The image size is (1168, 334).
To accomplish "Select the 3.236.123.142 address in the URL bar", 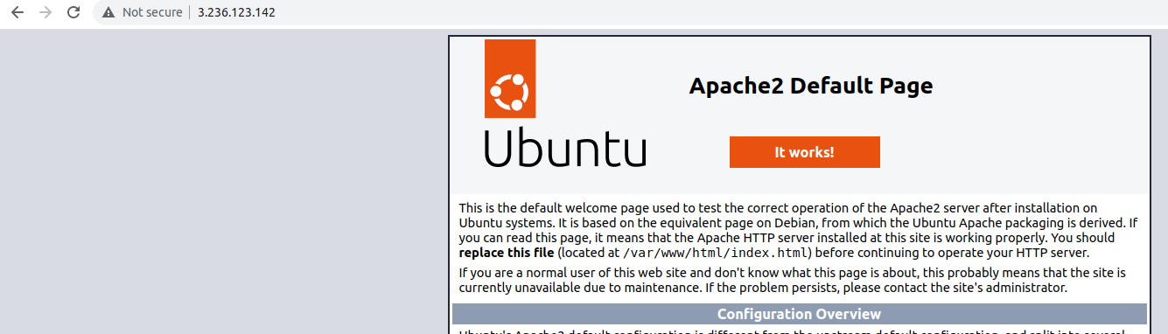I will [236, 12].
